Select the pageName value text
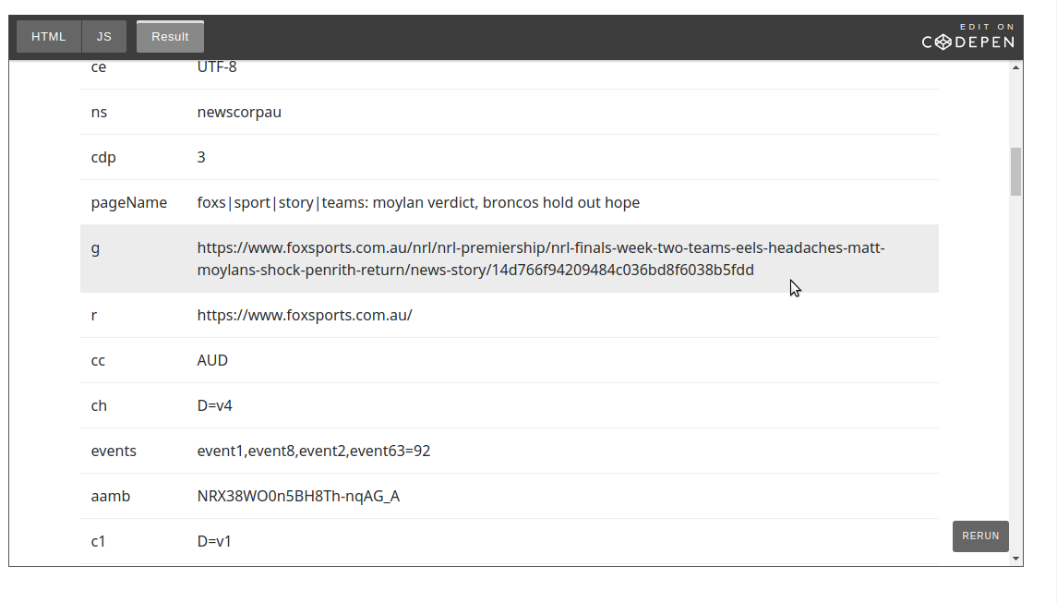Image resolution: width=1057 pixels, height=602 pixels. click(x=418, y=202)
